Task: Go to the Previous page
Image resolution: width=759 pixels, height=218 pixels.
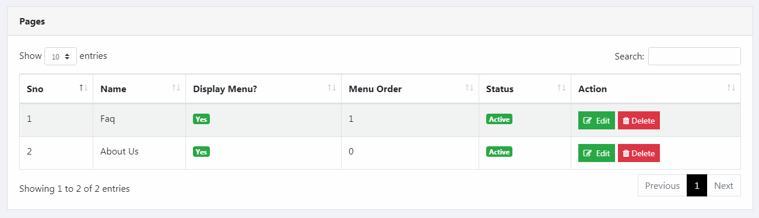Action: [x=662, y=185]
